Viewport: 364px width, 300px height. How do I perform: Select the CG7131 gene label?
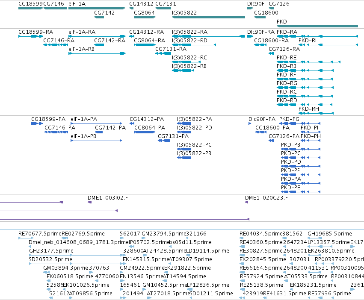[x=166, y=4]
